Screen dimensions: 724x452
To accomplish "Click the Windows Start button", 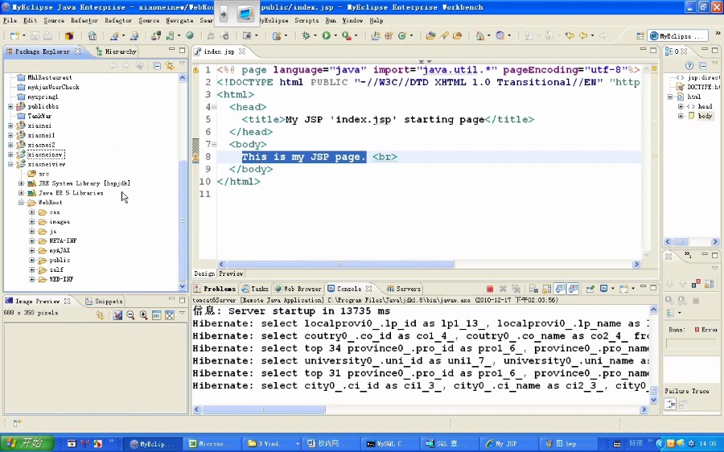I will [x=27, y=443].
